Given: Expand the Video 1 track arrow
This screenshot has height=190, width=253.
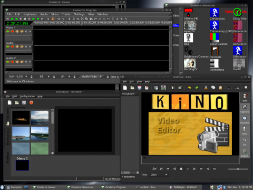Looking at the screenshot, I should click(x=30, y=32).
